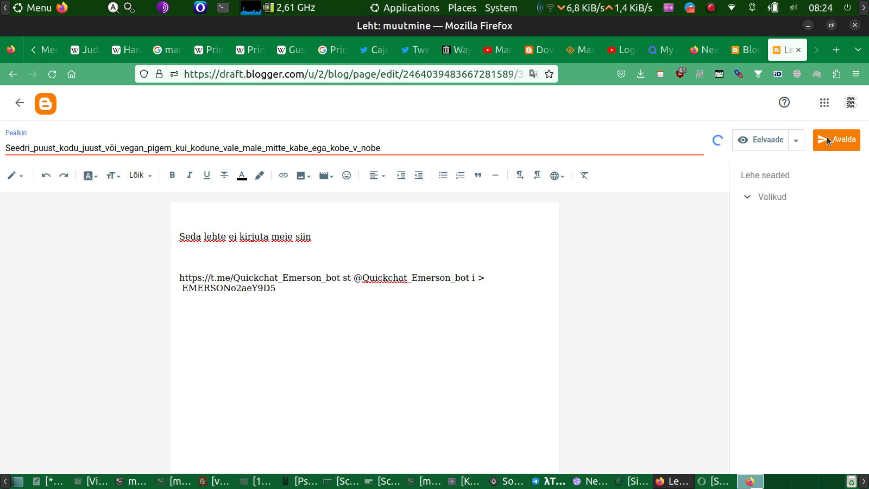Open the font size dropdown
Image resolution: width=869 pixels, height=489 pixels.
113,175
